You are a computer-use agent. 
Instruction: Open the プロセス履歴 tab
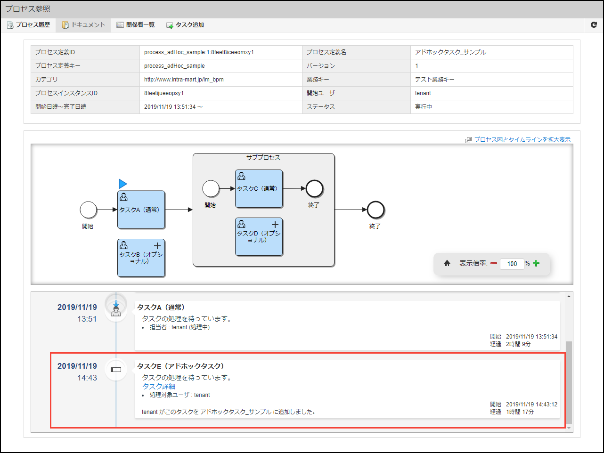point(29,25)
